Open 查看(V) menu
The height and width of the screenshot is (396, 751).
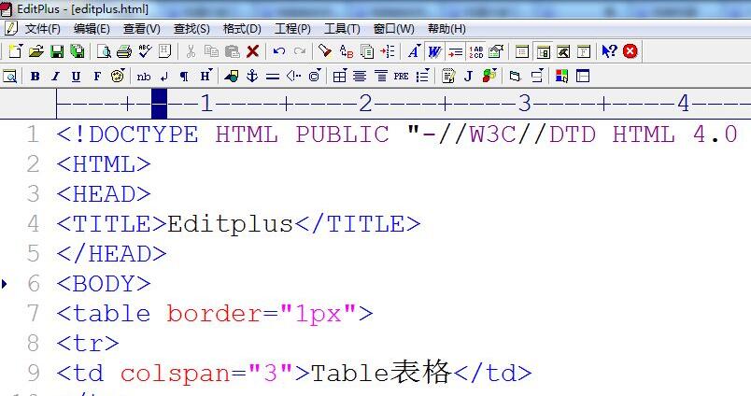[142, 29]
